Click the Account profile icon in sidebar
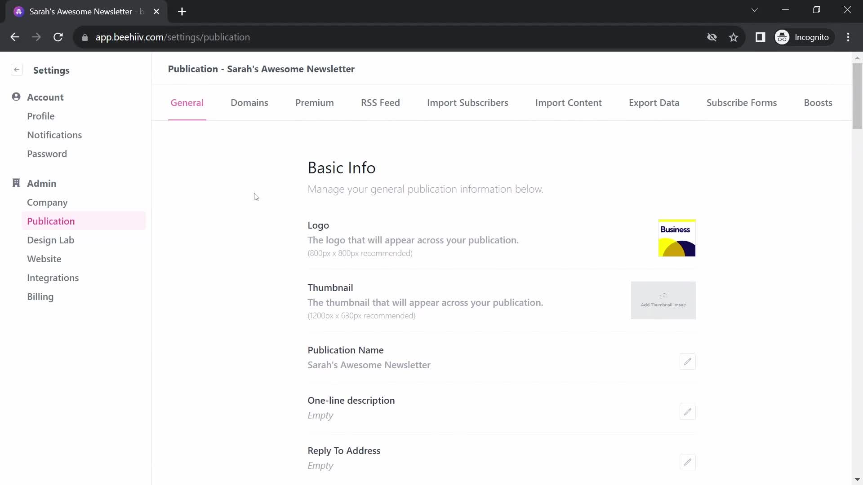Viewport: 863px width, 485px height. (16, 97)
